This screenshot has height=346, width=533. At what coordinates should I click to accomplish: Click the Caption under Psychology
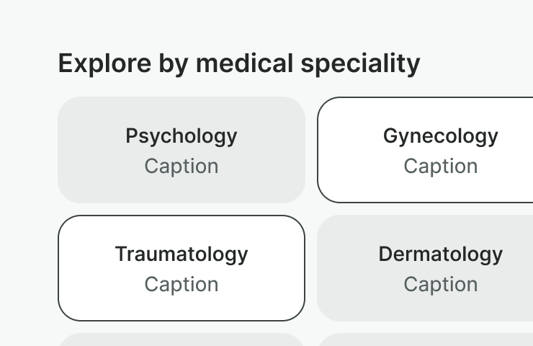click(182, 167)
